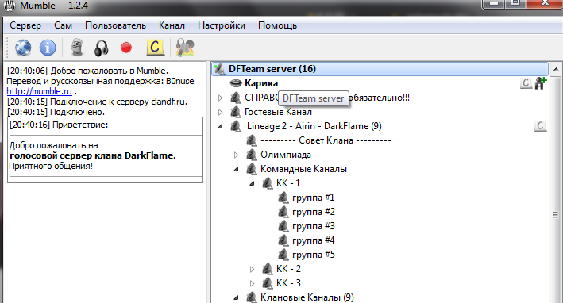Viewport: 563px width, 303px height.
Task: Click scroll-up arrow of channel tree
Action: click(556, 69)
